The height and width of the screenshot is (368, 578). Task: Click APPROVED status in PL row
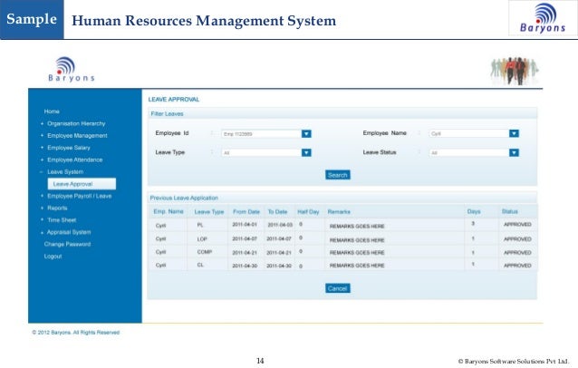click(517, 224)
